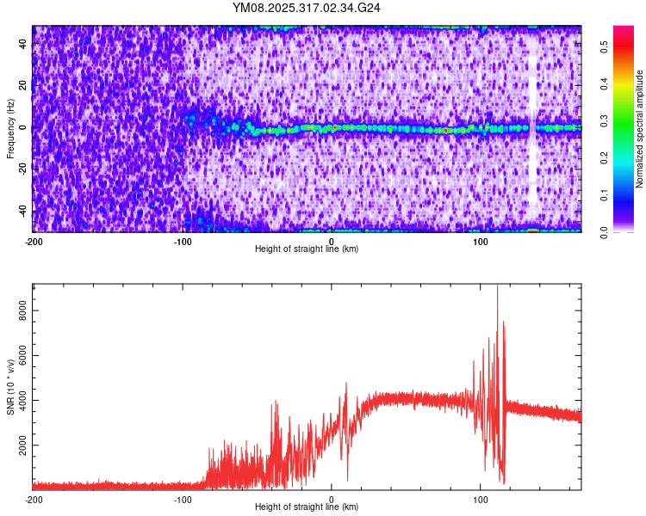The image size is (646, 516).
Task: Click the spectrogram's "Height of straight line" x-axis label
Action: (x=307, y=249)
